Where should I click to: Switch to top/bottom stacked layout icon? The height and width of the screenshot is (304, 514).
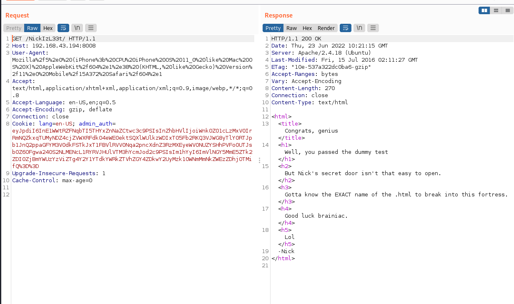tap(496, 10)
